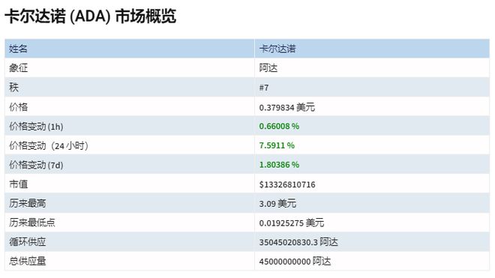Select the green value 0.66008 %
Screen dimensions: 495x278
tap(279, 126)
